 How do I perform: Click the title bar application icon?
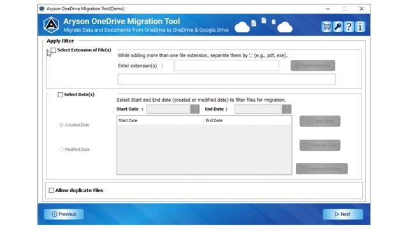[42, 9]
